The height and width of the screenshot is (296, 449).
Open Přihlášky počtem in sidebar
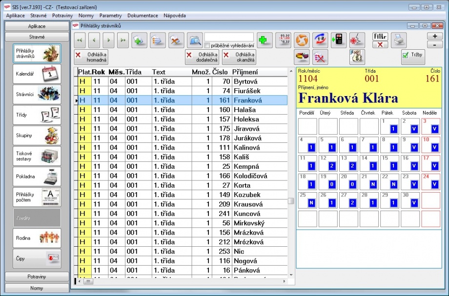point(37,197)
